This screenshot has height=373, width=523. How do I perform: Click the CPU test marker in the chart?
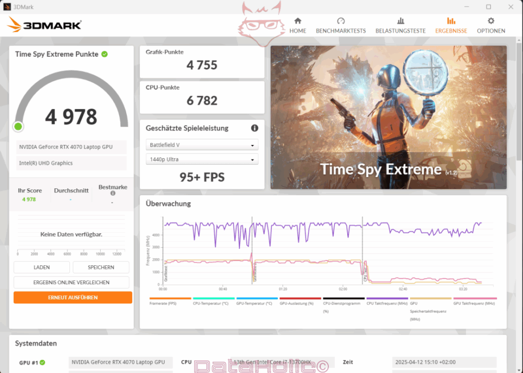click(x=365, y=275)
